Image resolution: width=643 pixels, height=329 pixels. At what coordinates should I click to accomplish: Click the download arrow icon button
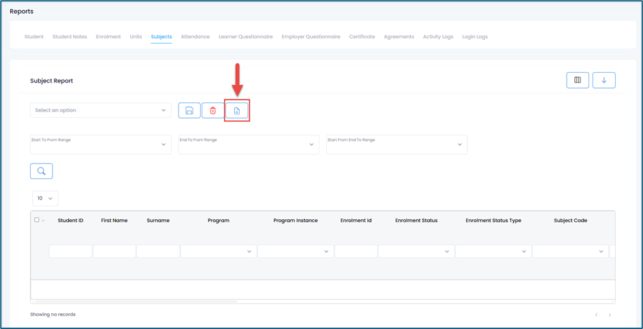click(x=603, y=80)
